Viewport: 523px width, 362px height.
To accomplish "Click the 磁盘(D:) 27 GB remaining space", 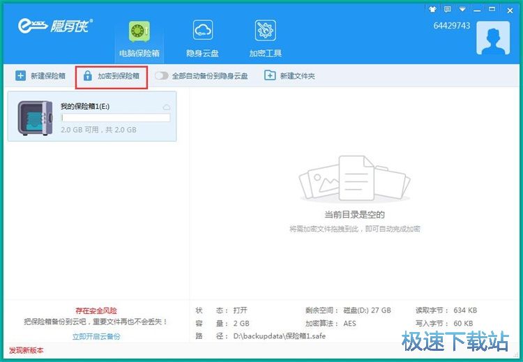I will (367, 310).
